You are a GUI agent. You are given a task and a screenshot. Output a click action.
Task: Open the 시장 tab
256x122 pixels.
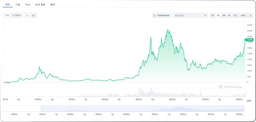point(18,4)
